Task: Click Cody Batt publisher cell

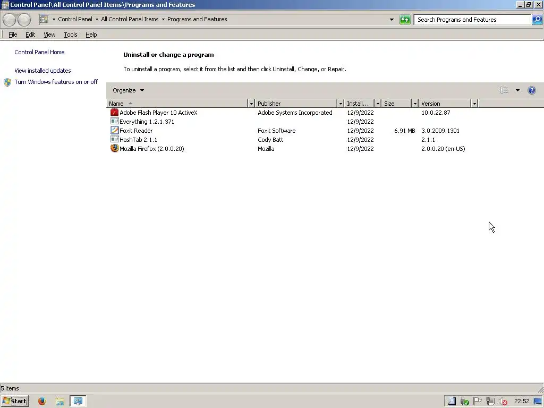Action: pos(270,140)
